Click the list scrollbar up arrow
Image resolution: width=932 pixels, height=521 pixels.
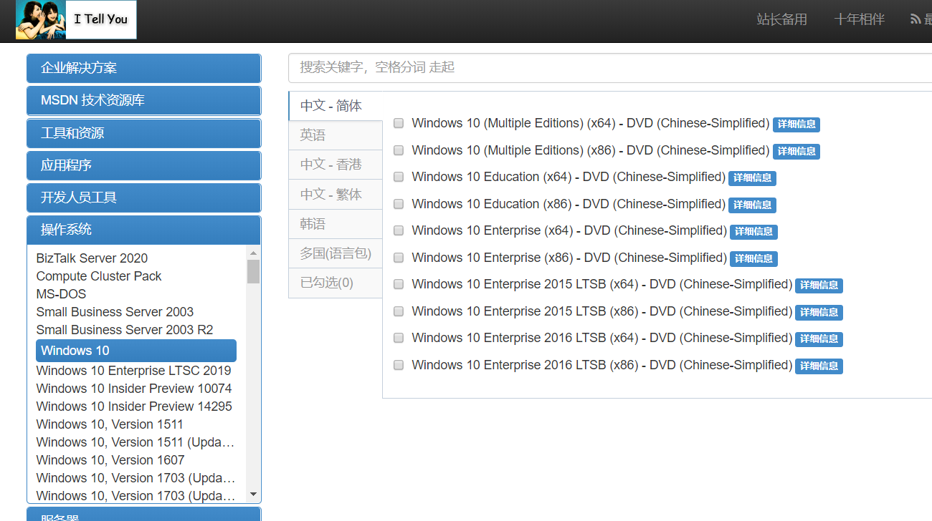pos(253,253)
